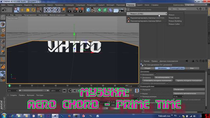Reload Python plugins entry

(147, 21)
